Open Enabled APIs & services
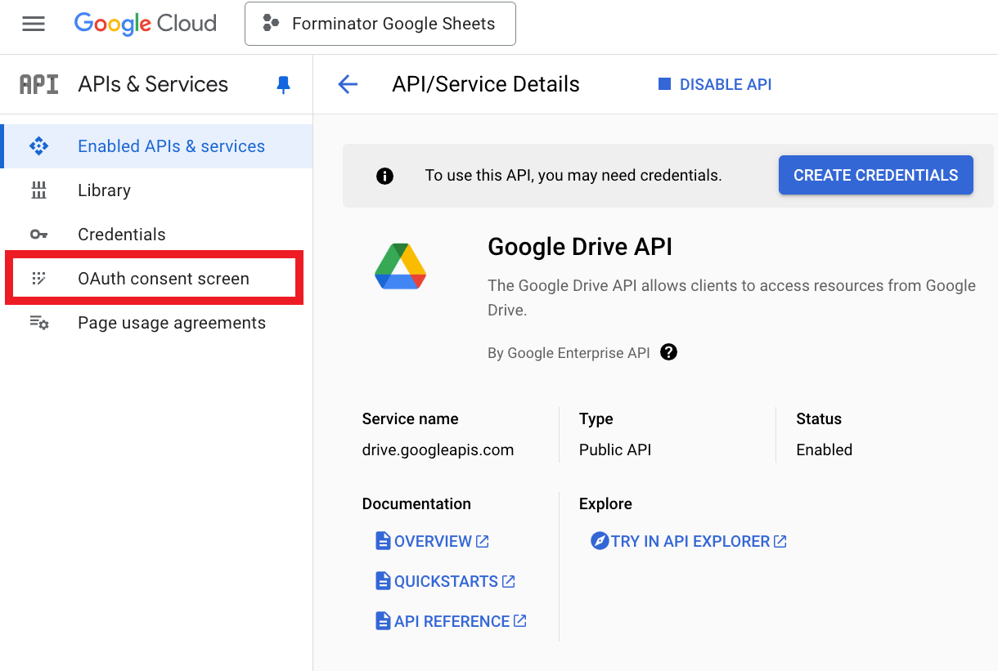Image resolution: width=998 pixels, height=671 pixels. (x=157, y=146)
